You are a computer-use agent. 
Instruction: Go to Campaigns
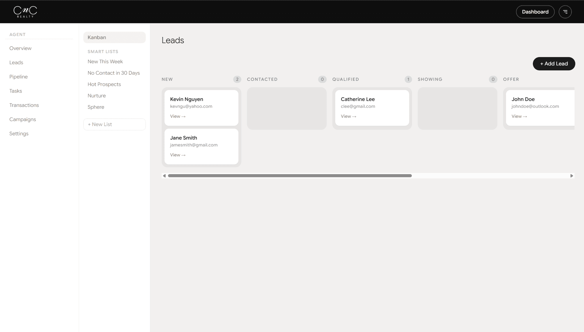click(x=23, y=120)
